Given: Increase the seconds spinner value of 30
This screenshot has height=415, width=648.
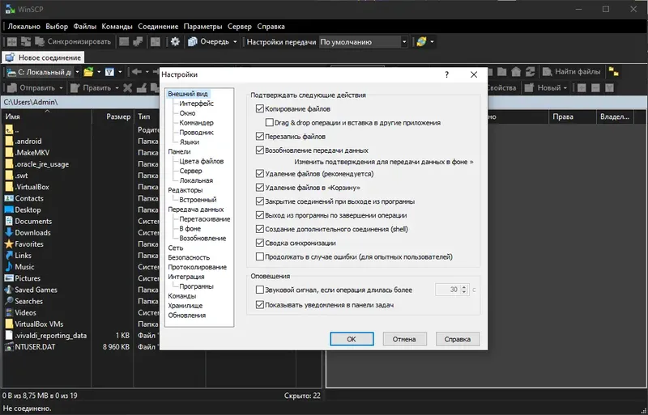Looking at the screenshot, I should pos(464,287).
